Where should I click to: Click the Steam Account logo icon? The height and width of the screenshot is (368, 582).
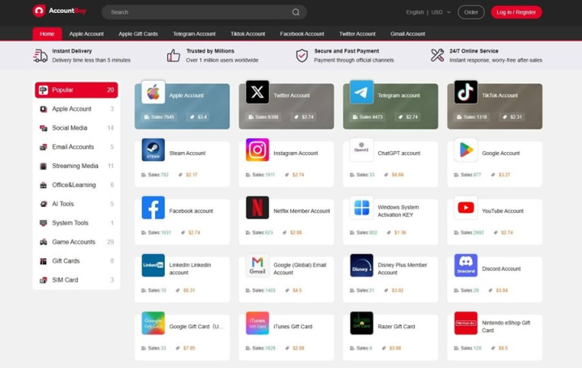pyautogui.click(x=153, y=150)
